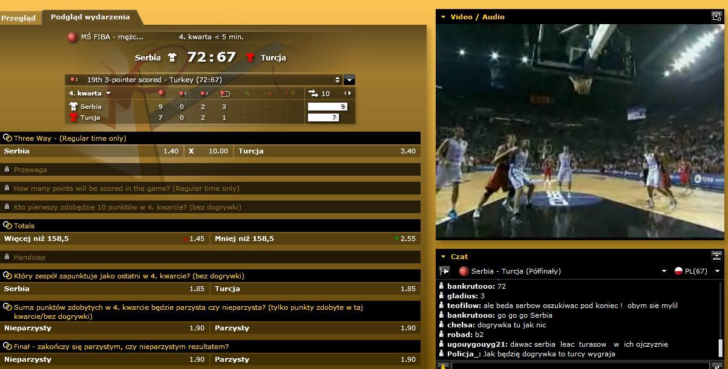
Task: Click the combo-bet icon beside Totals
Action: pyautogui.click(x=7, y=226)
